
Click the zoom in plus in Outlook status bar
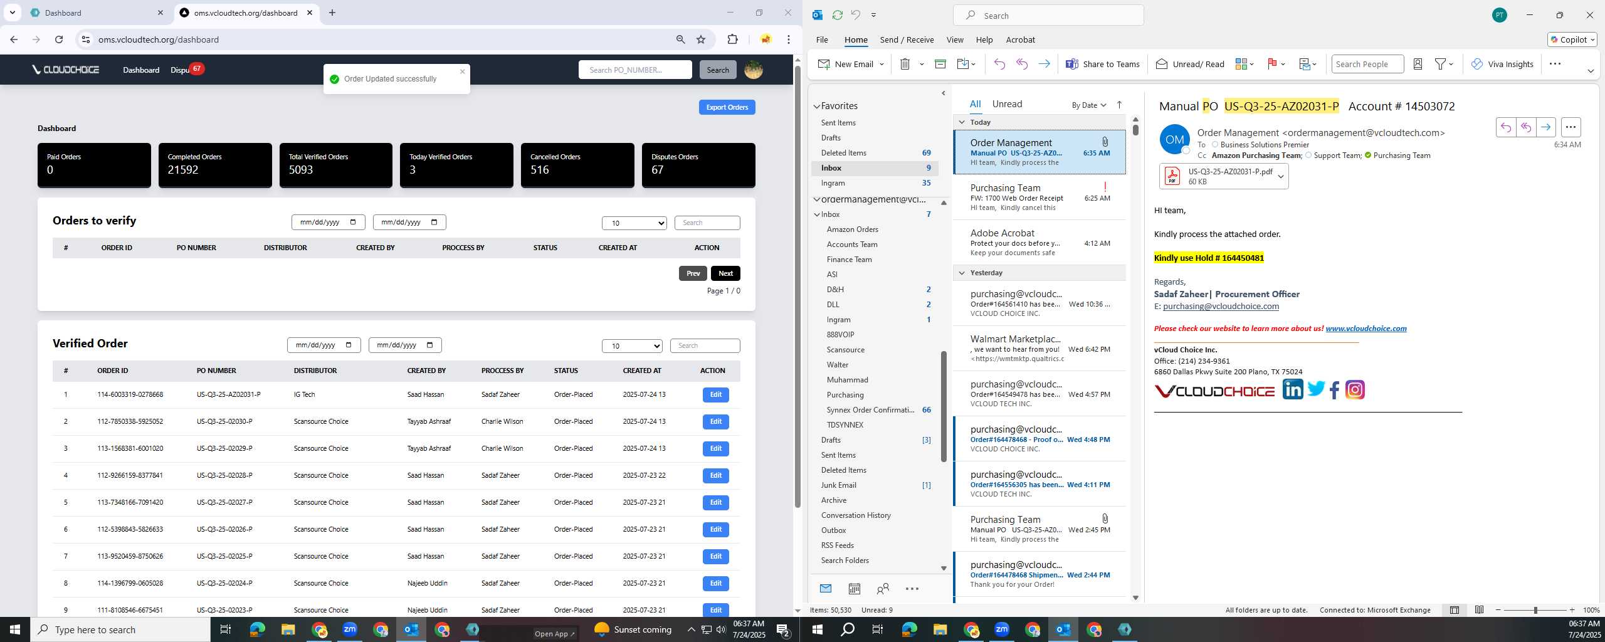click(1572, 610)
